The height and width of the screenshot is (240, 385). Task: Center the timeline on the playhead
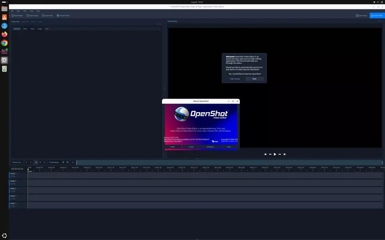coord(73,162)
